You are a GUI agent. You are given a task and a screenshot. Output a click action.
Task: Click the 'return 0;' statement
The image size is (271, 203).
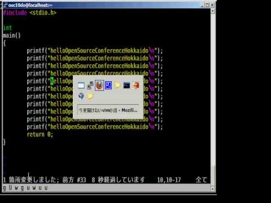[40, 134]
